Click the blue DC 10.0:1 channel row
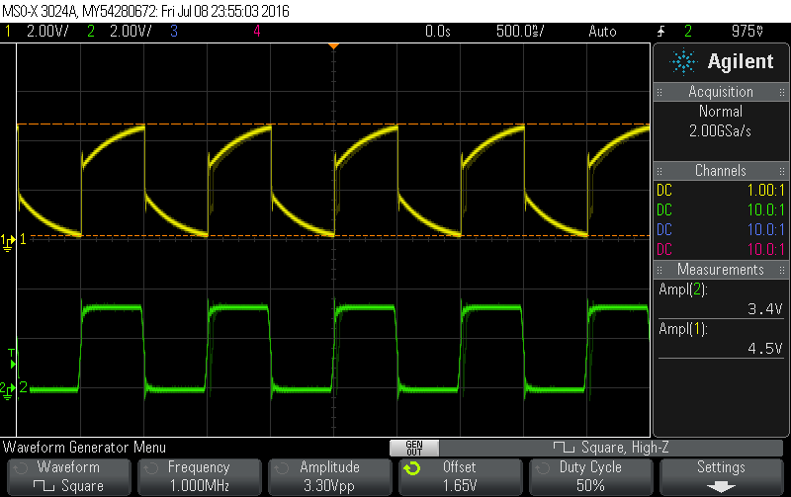The height and width of the screenshot is (497, 791). (721, 229)
